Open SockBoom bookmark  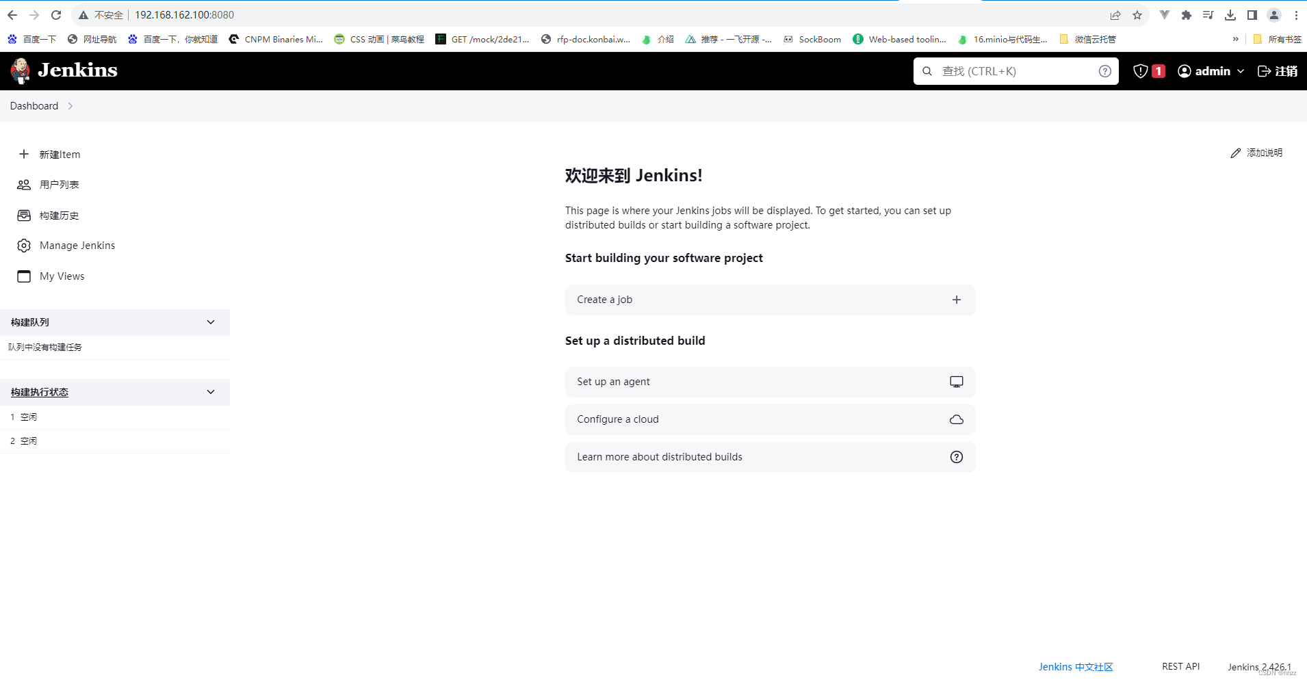(x=812, y=39)
